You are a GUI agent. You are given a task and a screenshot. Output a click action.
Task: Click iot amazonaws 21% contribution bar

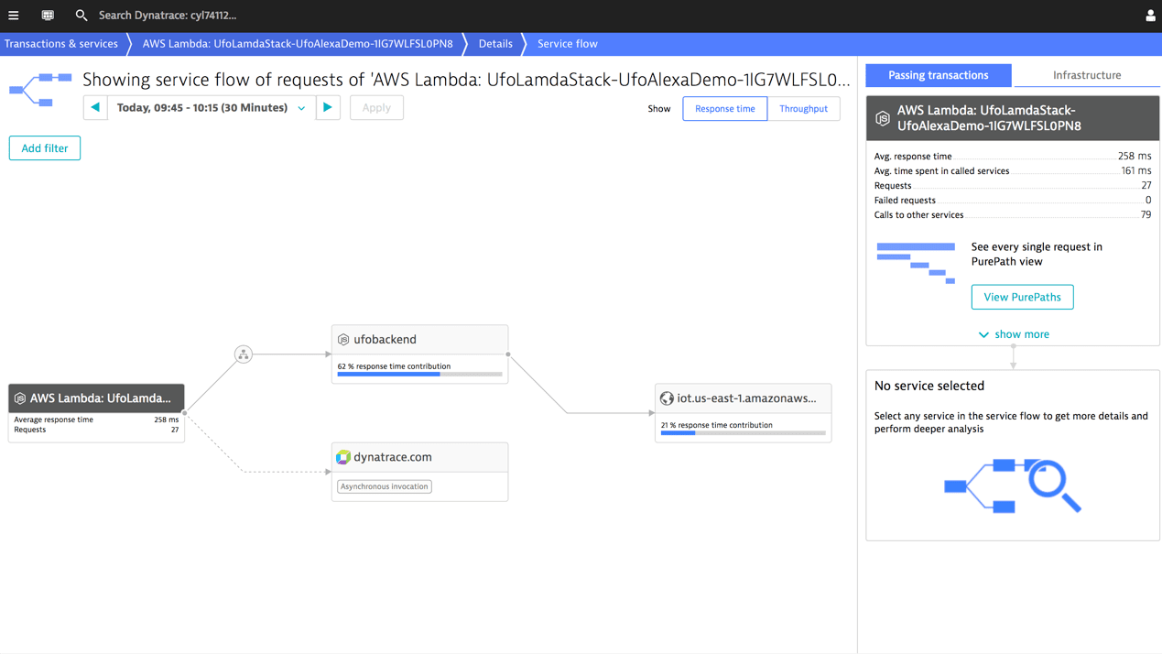tap(744, 433)
